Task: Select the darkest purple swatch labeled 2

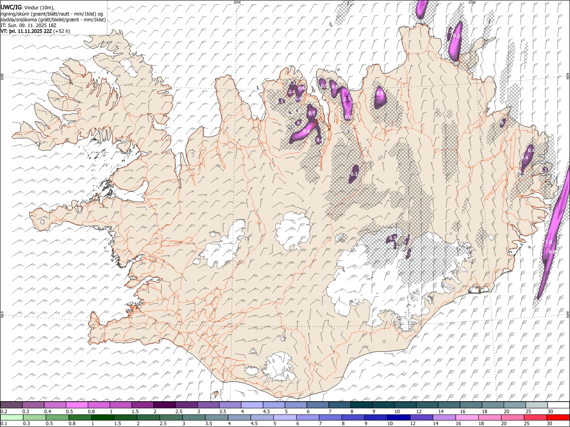Action: point(164,405)
